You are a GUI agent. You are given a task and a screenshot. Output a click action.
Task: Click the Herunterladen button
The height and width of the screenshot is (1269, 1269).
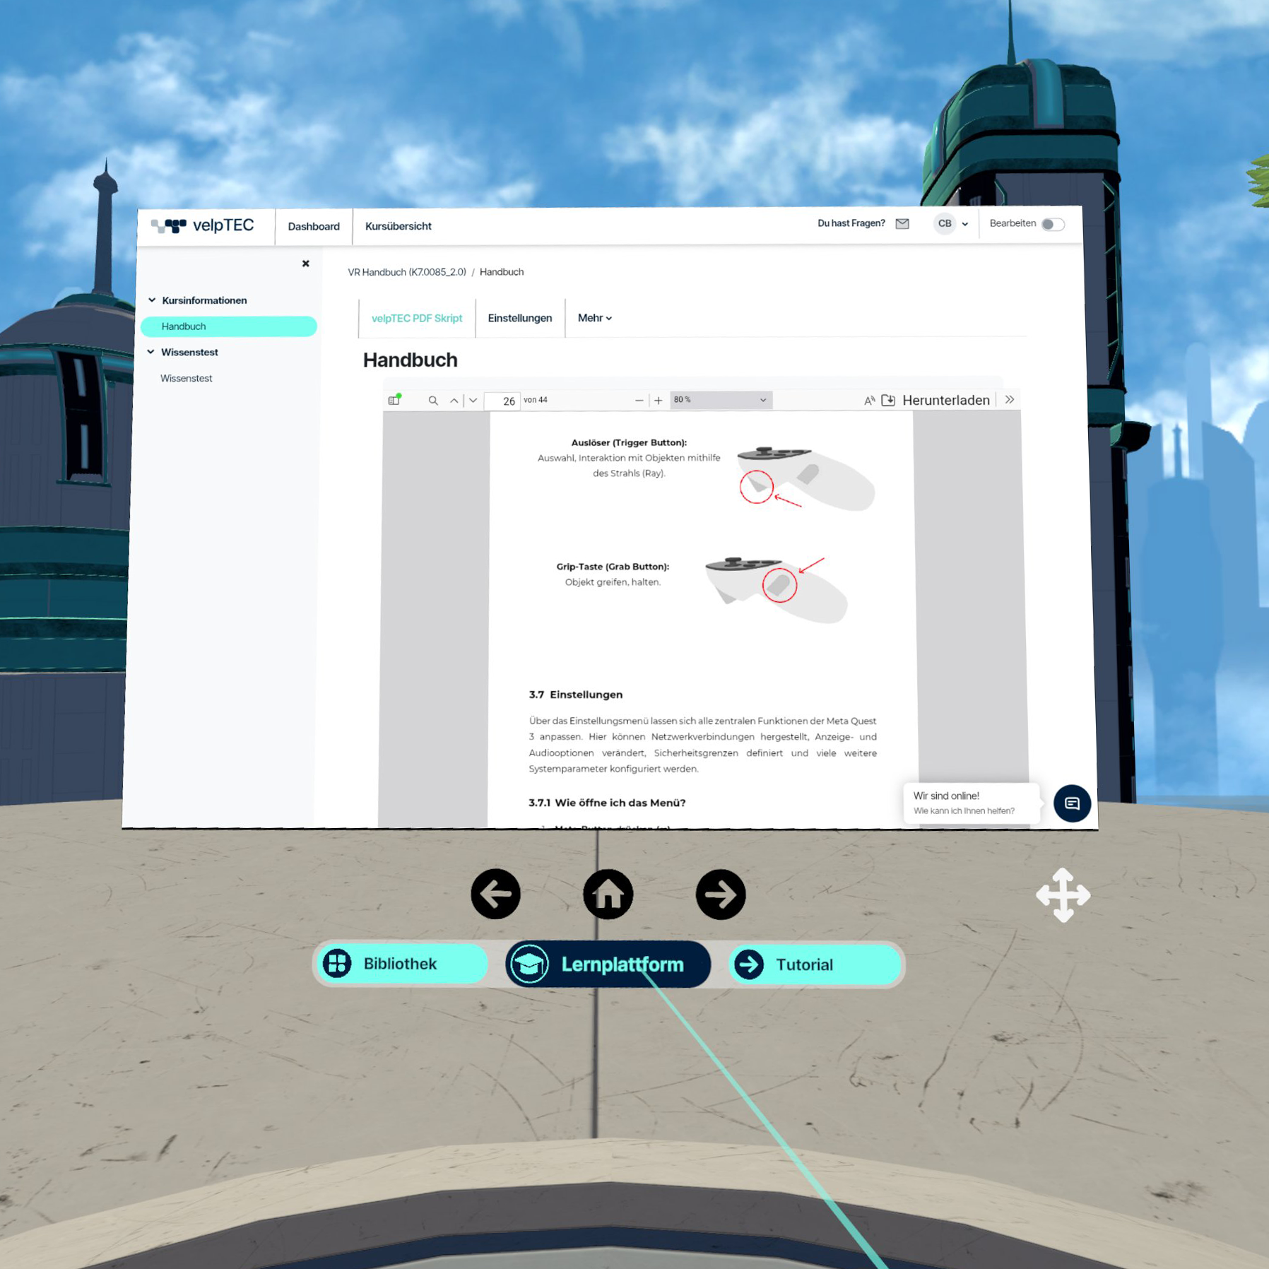(x=945, y=401)
